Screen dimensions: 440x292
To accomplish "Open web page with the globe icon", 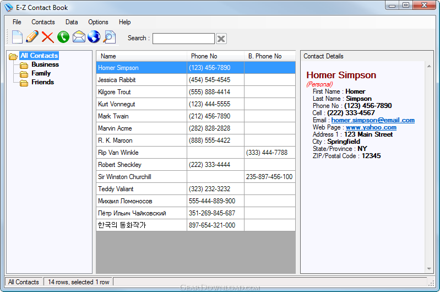I will [94, 37].
